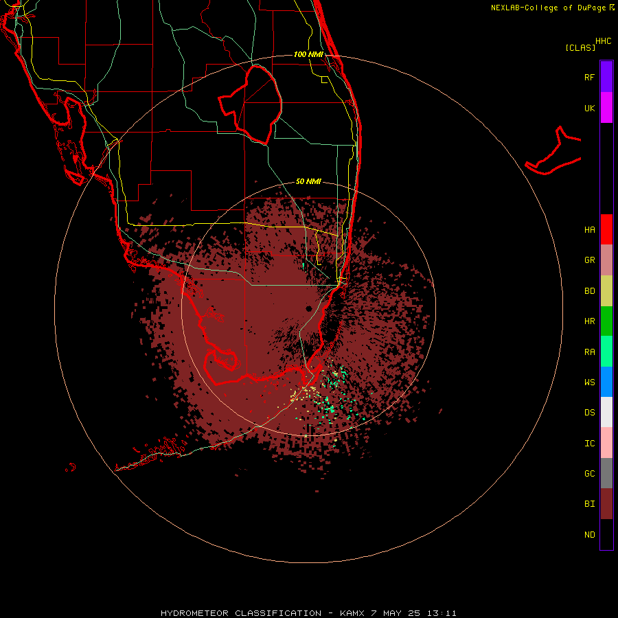618x618 pixels.
Task: Click the GC legend label
Action: pos(589,473)
